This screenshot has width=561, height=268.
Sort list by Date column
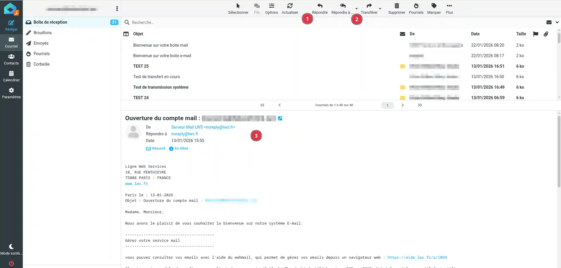pyautogui.click(x=475, y=34)
